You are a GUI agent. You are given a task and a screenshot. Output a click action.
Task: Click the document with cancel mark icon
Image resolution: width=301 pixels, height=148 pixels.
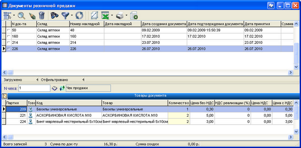[x=134, y=16]
